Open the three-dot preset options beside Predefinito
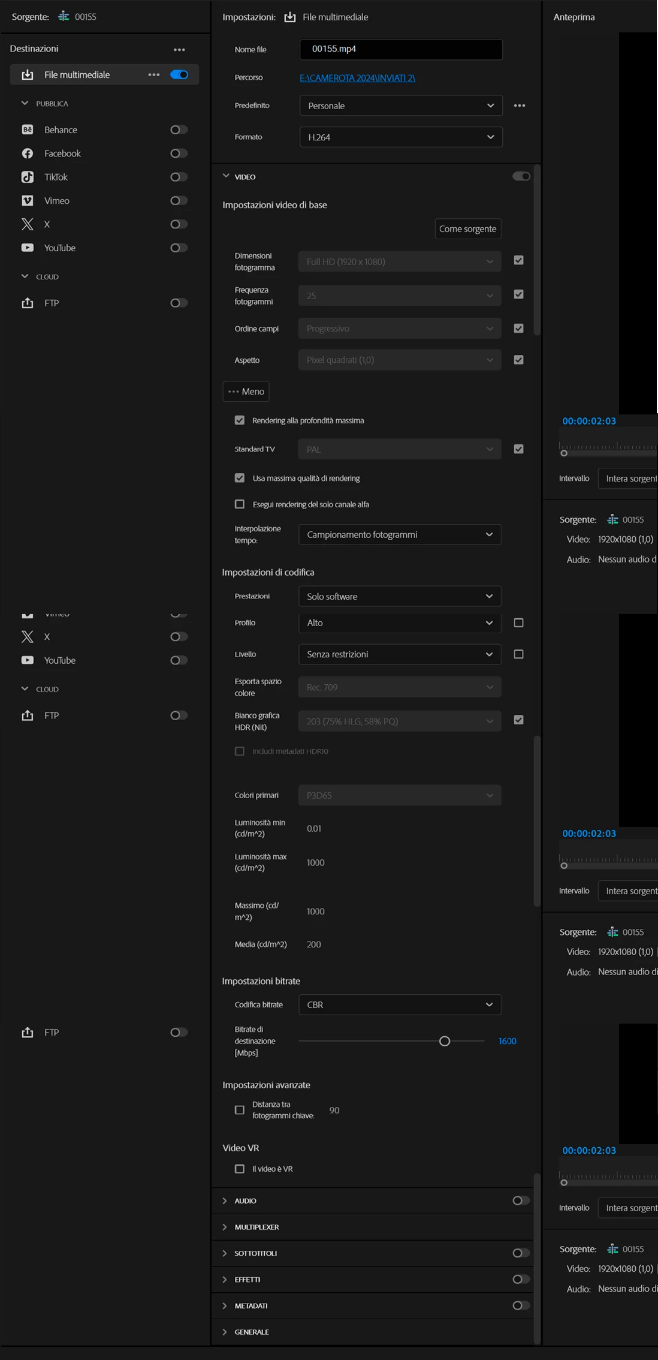The image size is (658, 1360). 520,106
